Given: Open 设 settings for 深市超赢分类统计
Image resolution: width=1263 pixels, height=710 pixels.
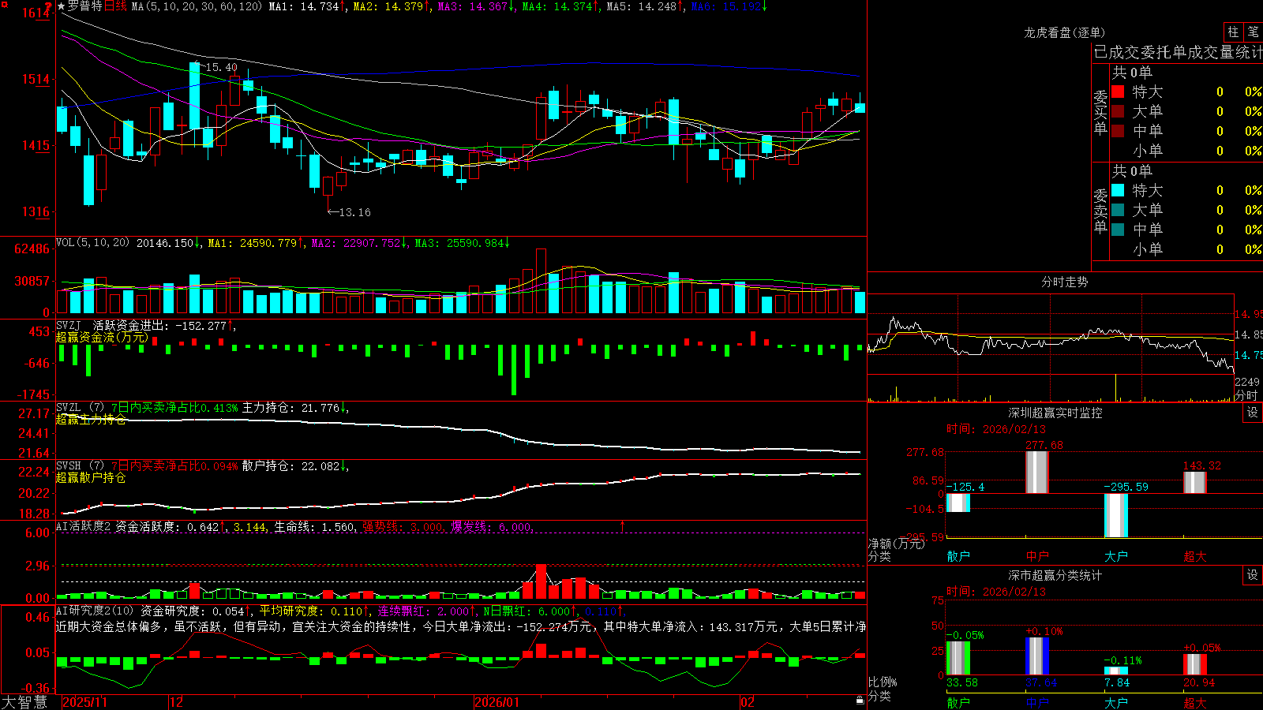Looking at the screenshot, I should point(1253,575).
